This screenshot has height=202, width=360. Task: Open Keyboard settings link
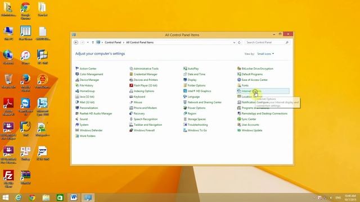pyautogui.click(x=139, y=97)
